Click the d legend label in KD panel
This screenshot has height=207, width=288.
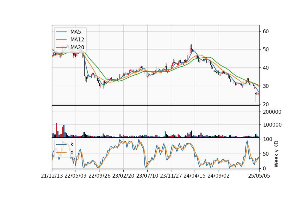72,152
